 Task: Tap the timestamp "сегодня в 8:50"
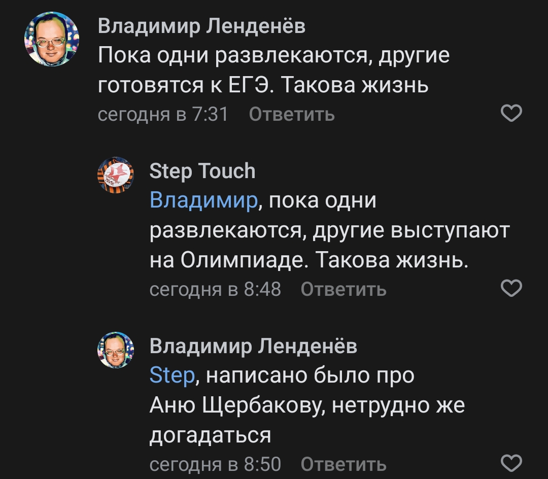215,464
